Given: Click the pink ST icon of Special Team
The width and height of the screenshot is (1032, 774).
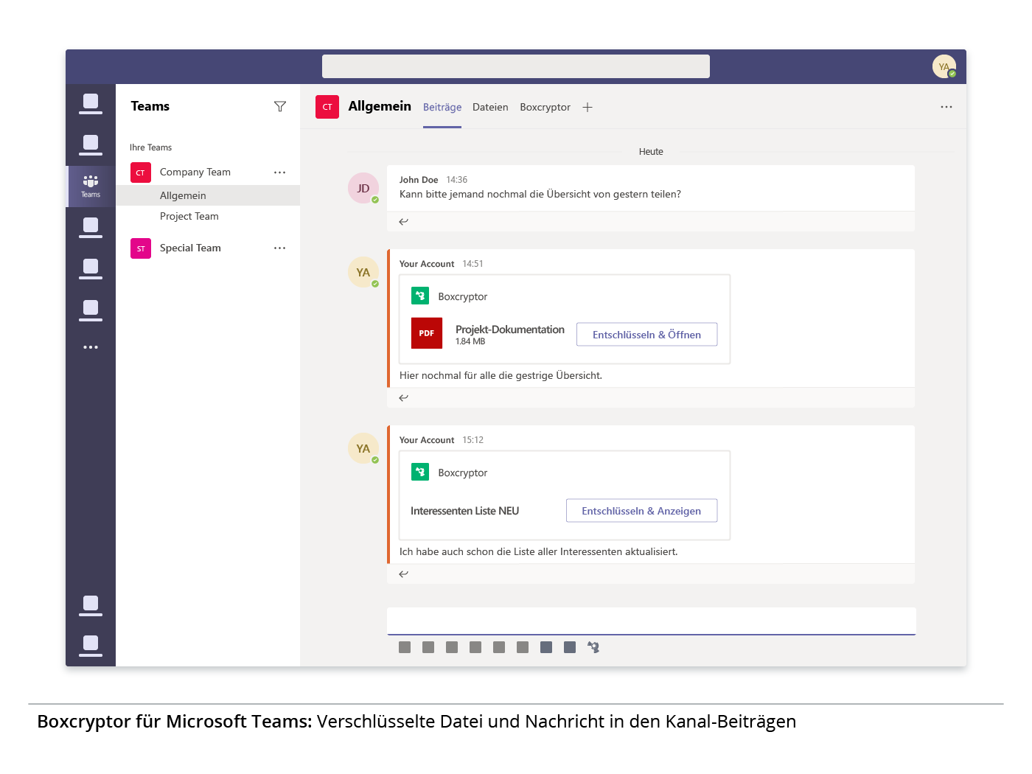Looking at the screenshot, I should click(x=141, y=248).
